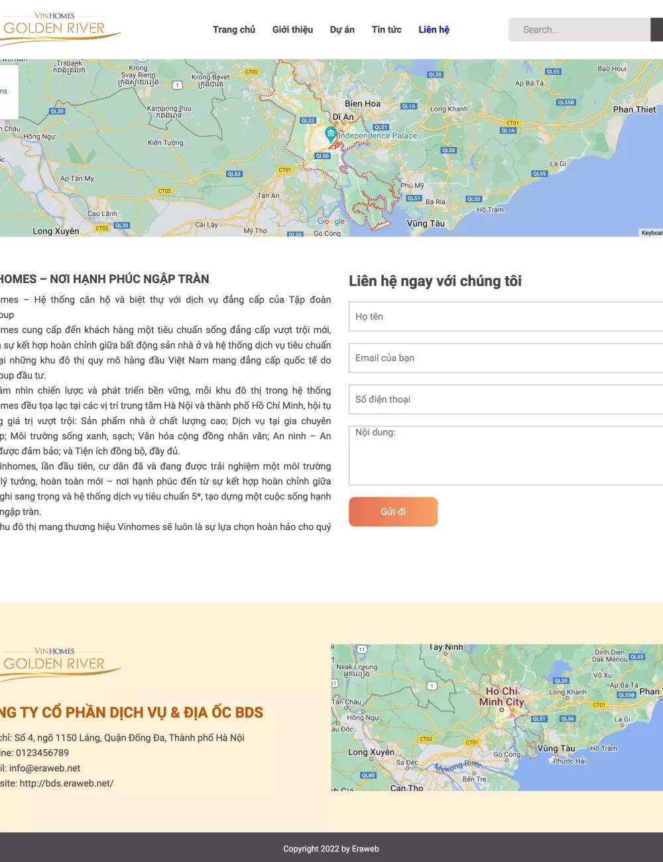Focus the Số điện thoại field
The height and width of the screenshot is (862, 663).
505,399
